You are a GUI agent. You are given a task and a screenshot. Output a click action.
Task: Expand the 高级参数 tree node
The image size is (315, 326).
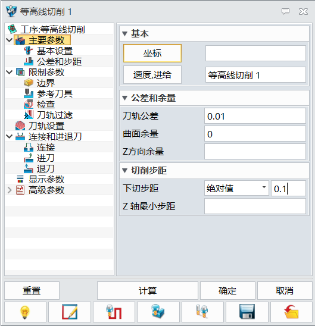[10, 190]
